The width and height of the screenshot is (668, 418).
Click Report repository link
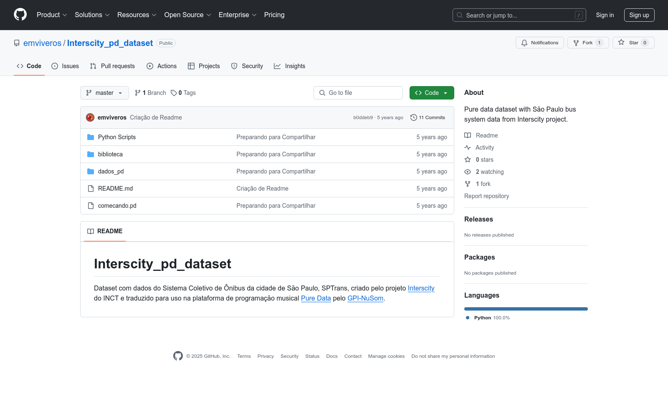pyautogui.click(x=486, y=196)
